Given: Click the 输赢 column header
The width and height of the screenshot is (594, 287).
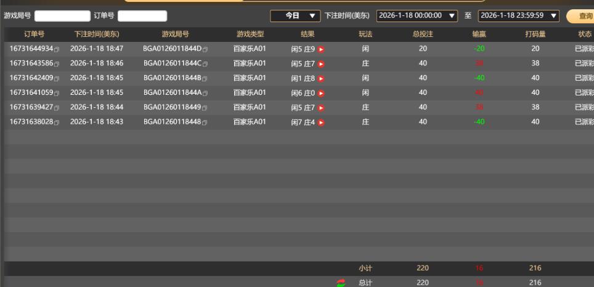Looking at the screenshot, I should coord(479,34).
